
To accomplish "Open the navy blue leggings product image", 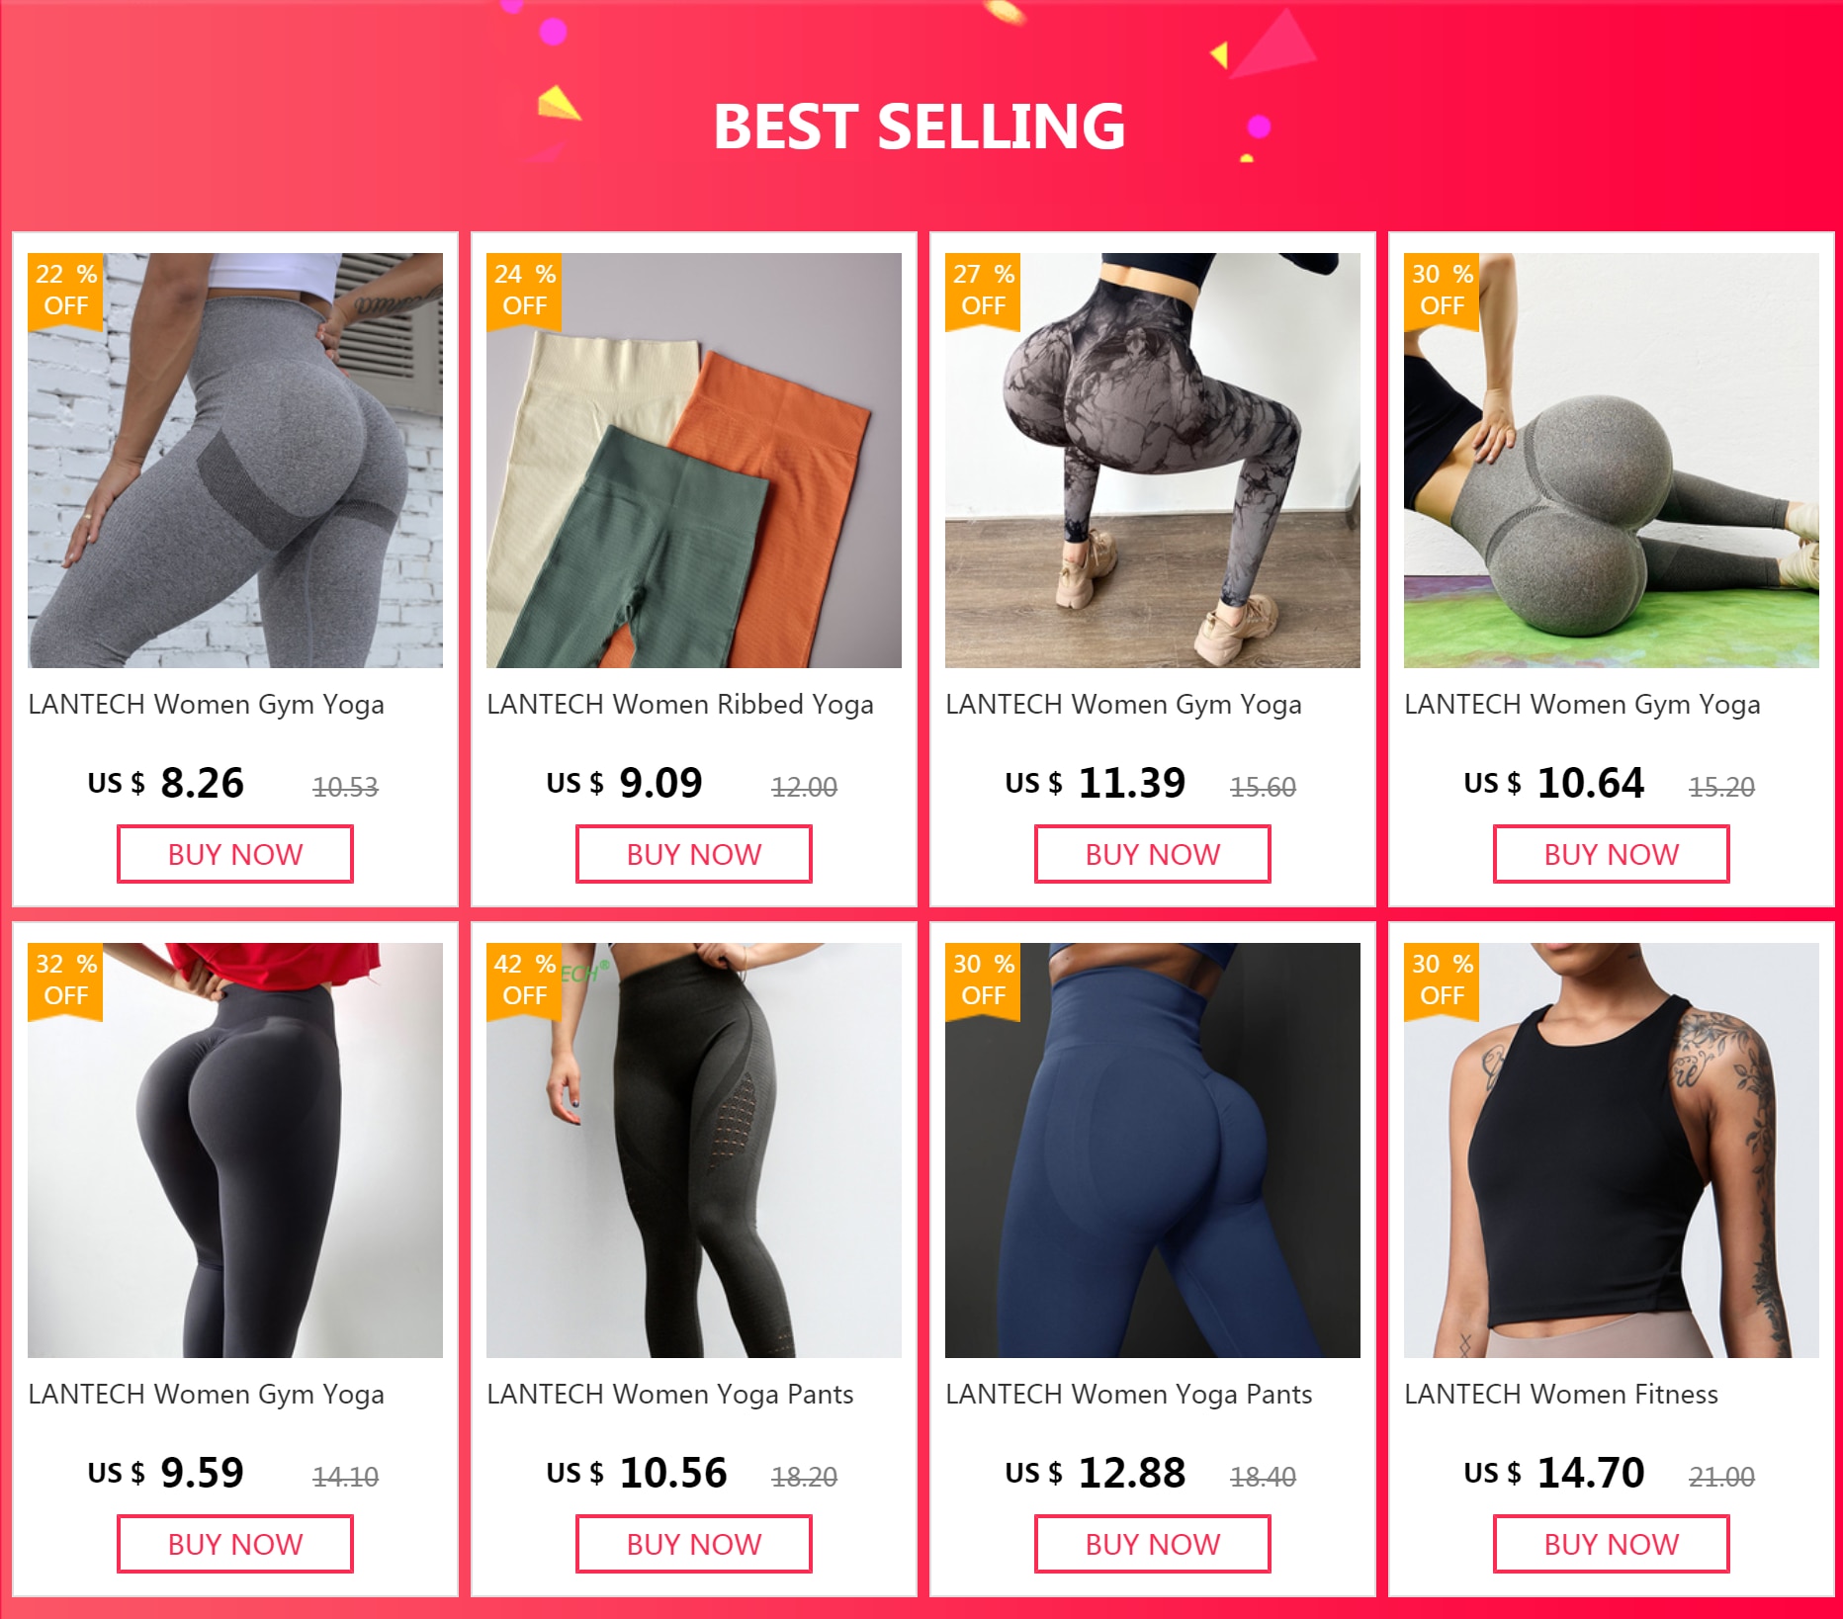I will (x=1153, y=1150).
